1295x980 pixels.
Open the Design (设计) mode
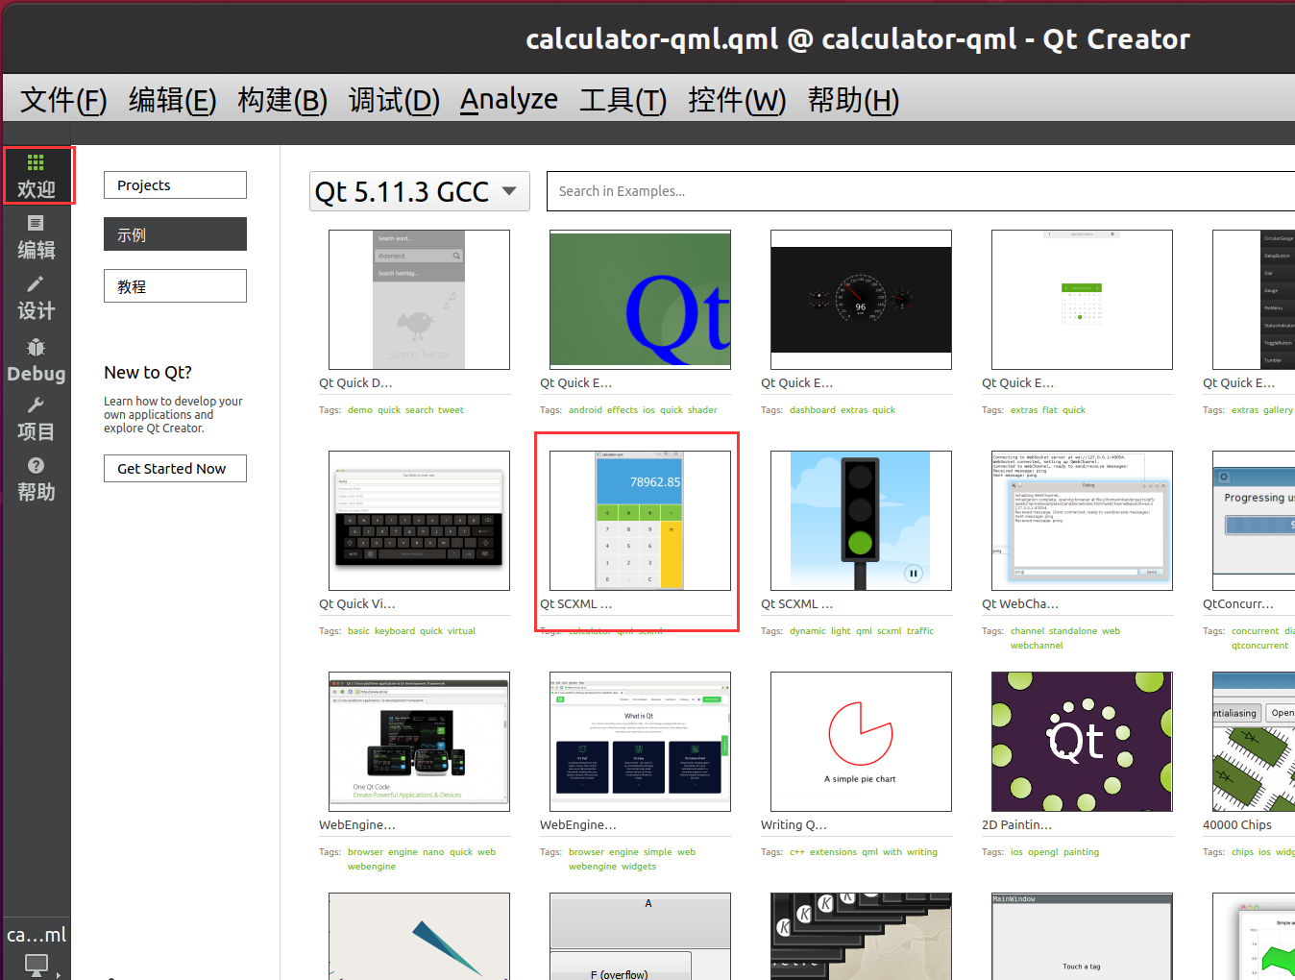coord(37,298)
